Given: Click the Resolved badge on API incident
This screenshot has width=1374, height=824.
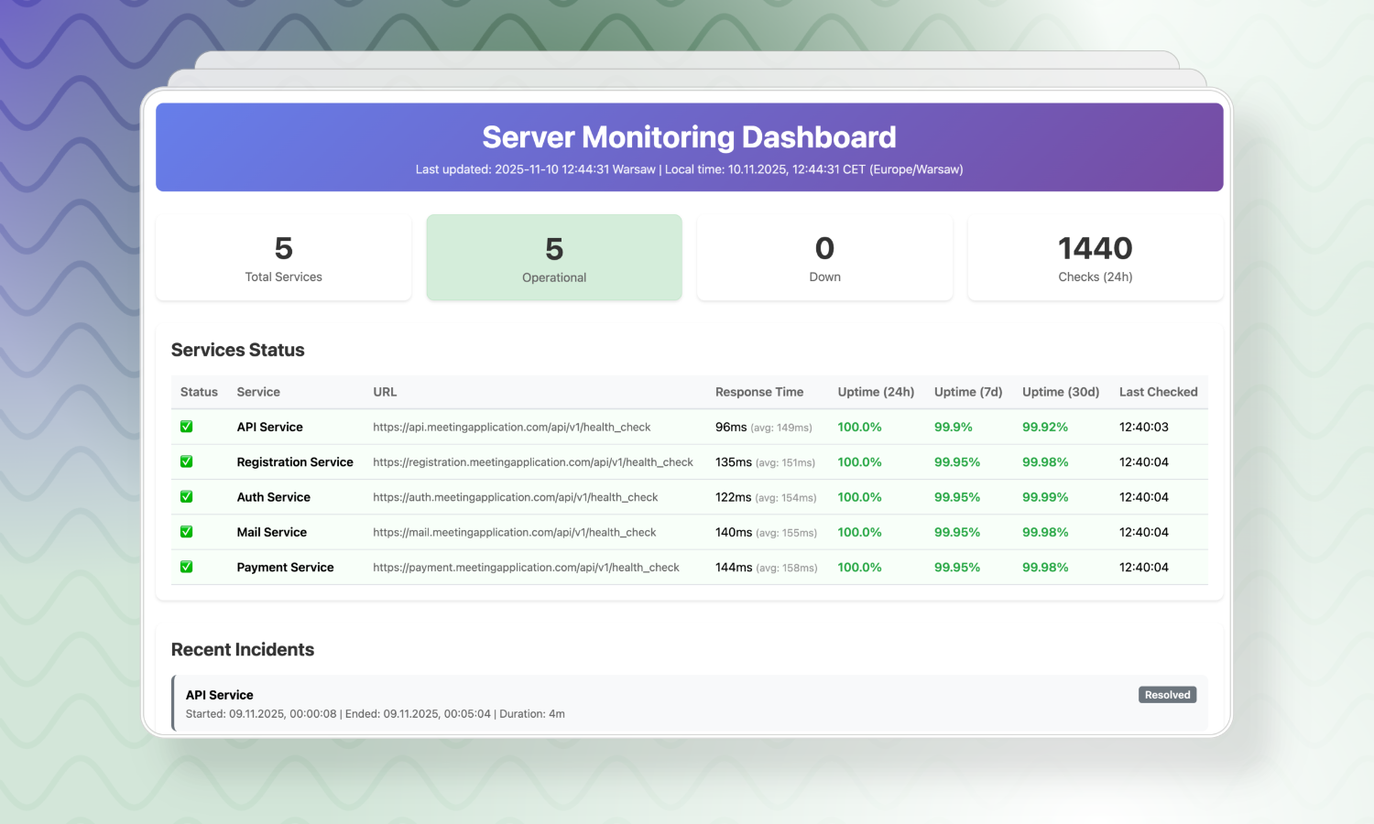Looking at the screenshot, I should 1167,695.
